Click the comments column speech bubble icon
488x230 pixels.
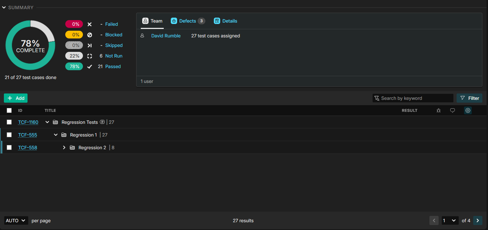point(452,110)
